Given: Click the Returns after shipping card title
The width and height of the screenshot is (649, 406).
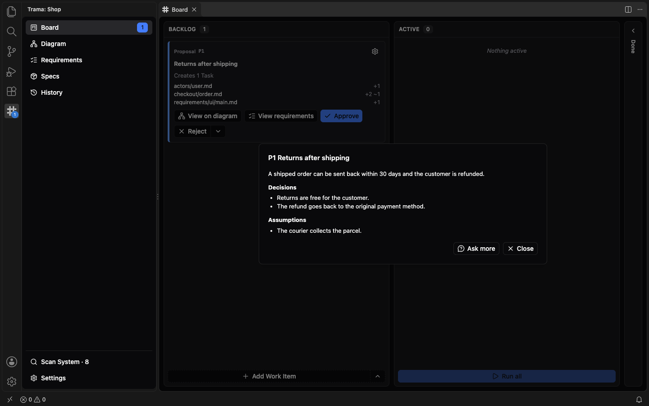Looking at the screenshot, I should click(206, 64).
